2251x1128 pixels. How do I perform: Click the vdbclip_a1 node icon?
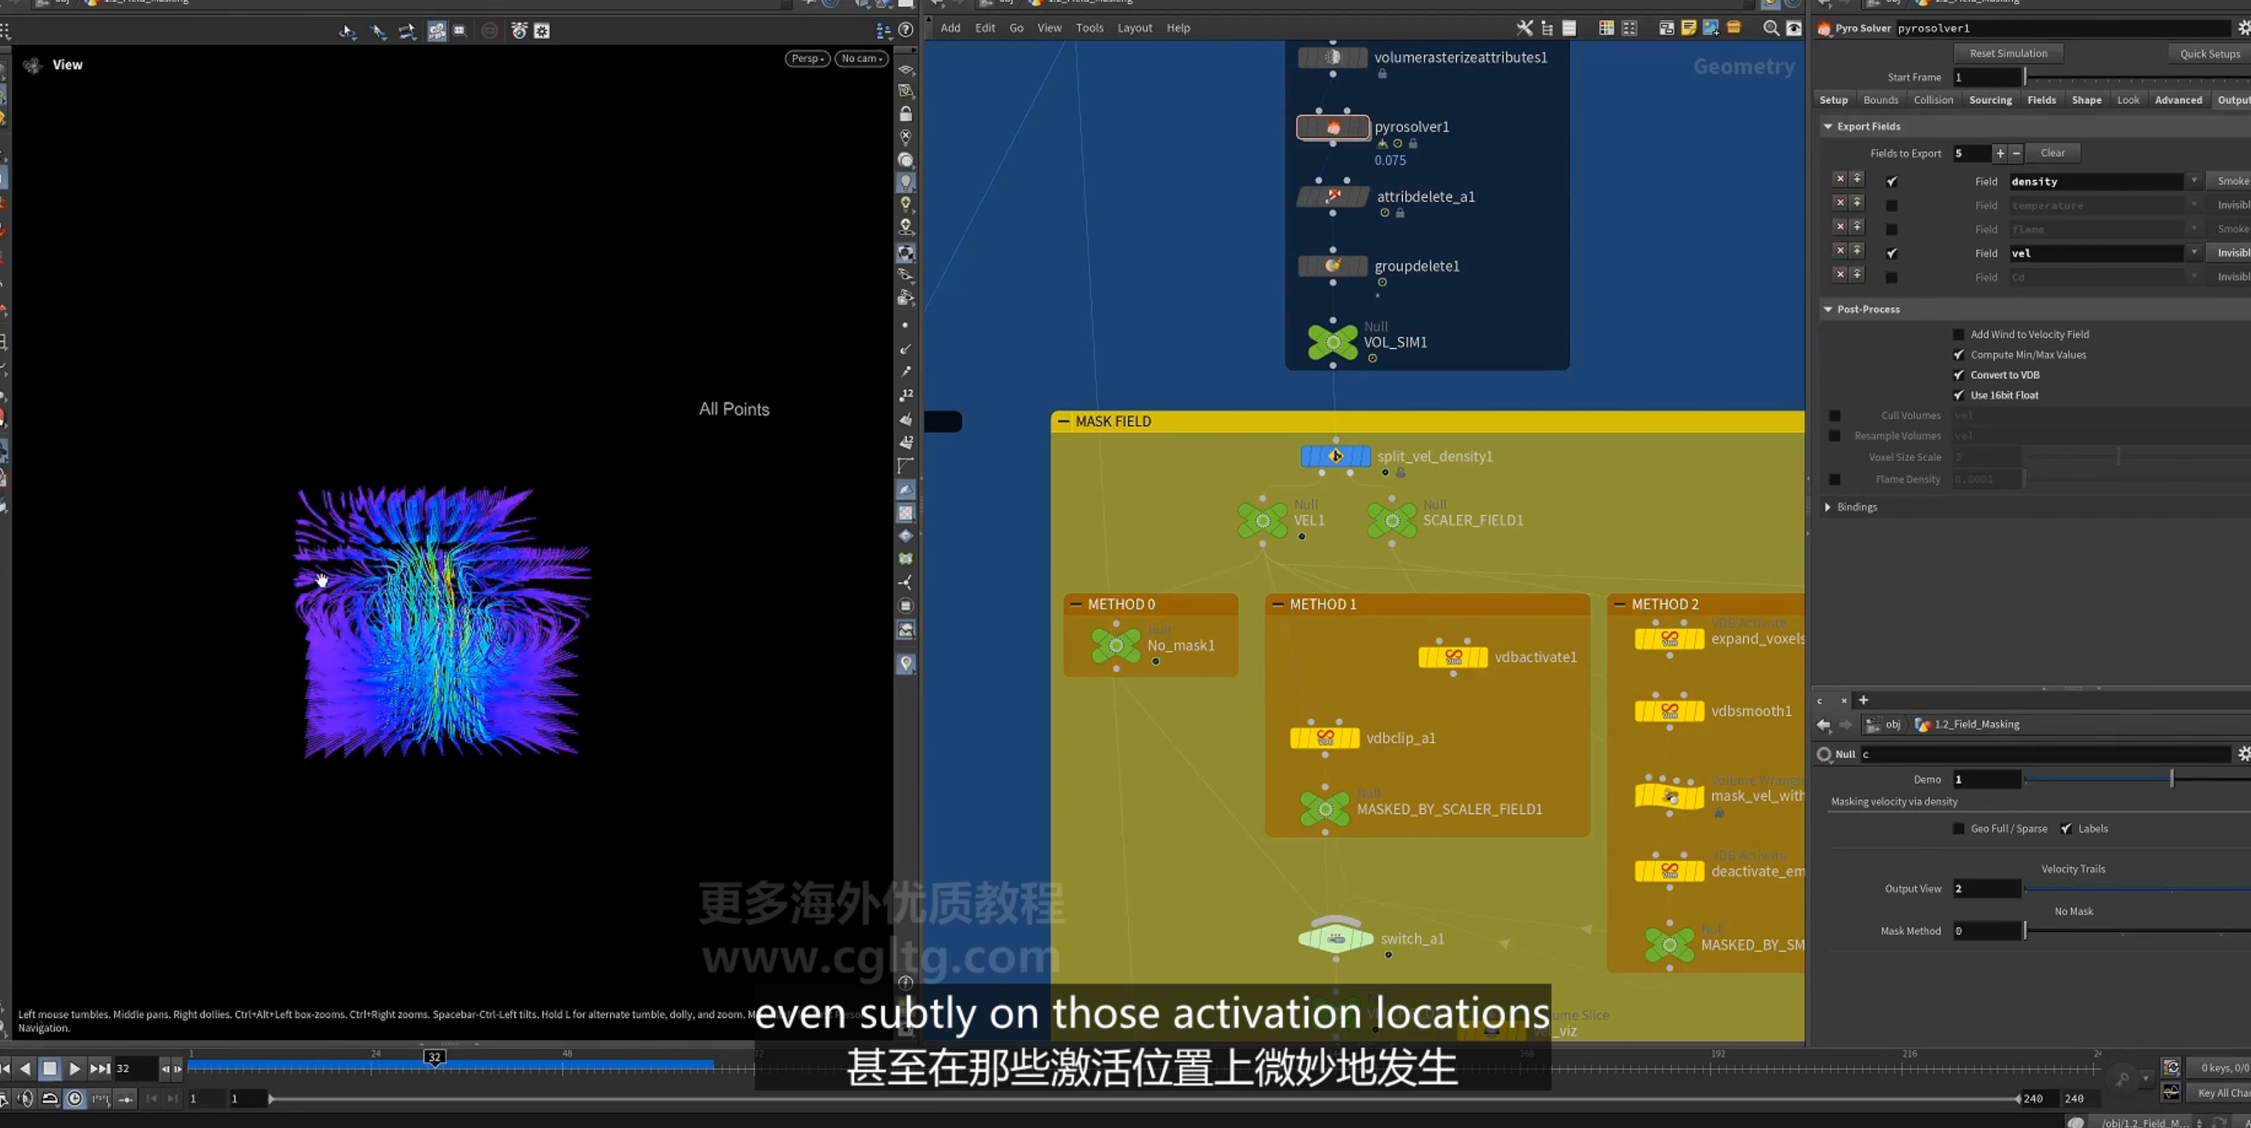click(1325, 738)
